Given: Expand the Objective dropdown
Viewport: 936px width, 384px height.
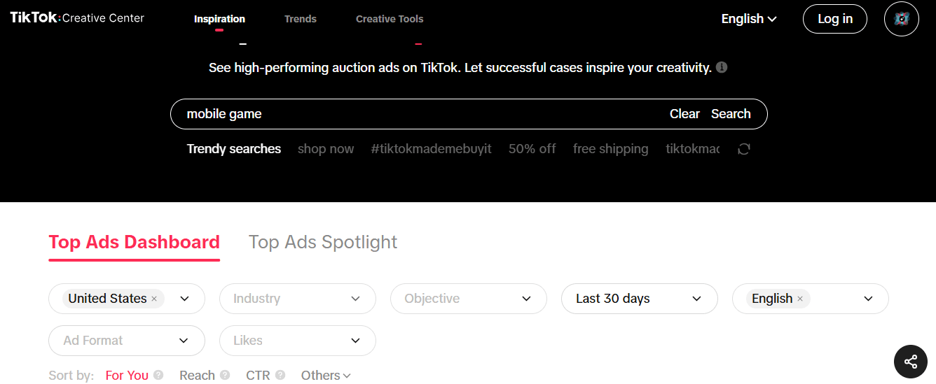Looking at the screenshot, I should point(468,299).
